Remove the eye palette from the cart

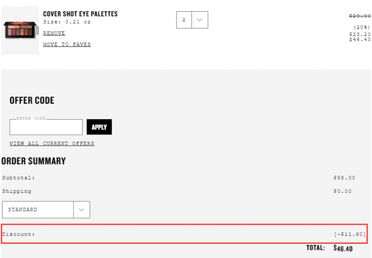[54, 33]
